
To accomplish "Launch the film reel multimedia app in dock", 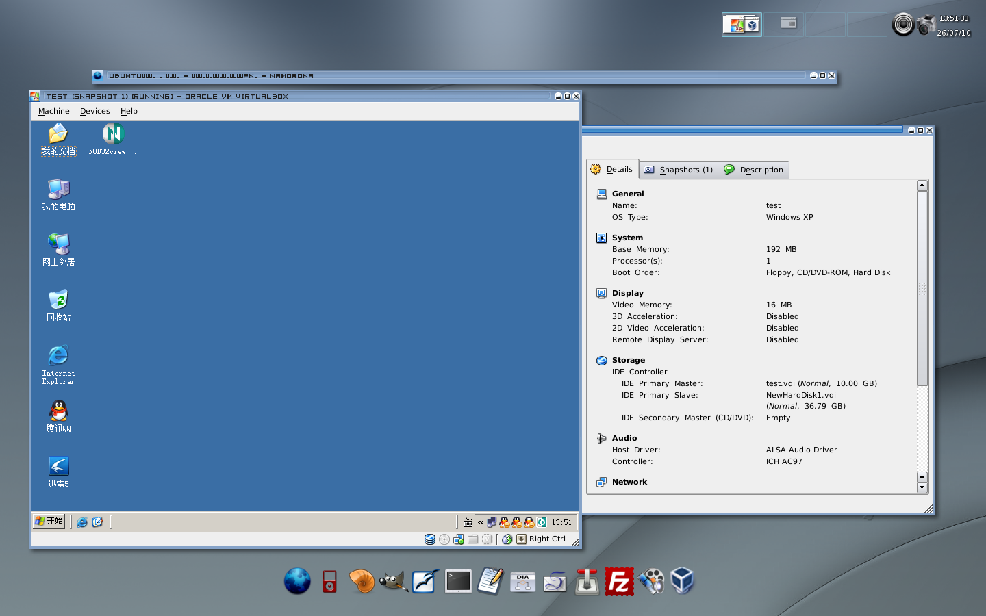I will (x=651, y=581).
